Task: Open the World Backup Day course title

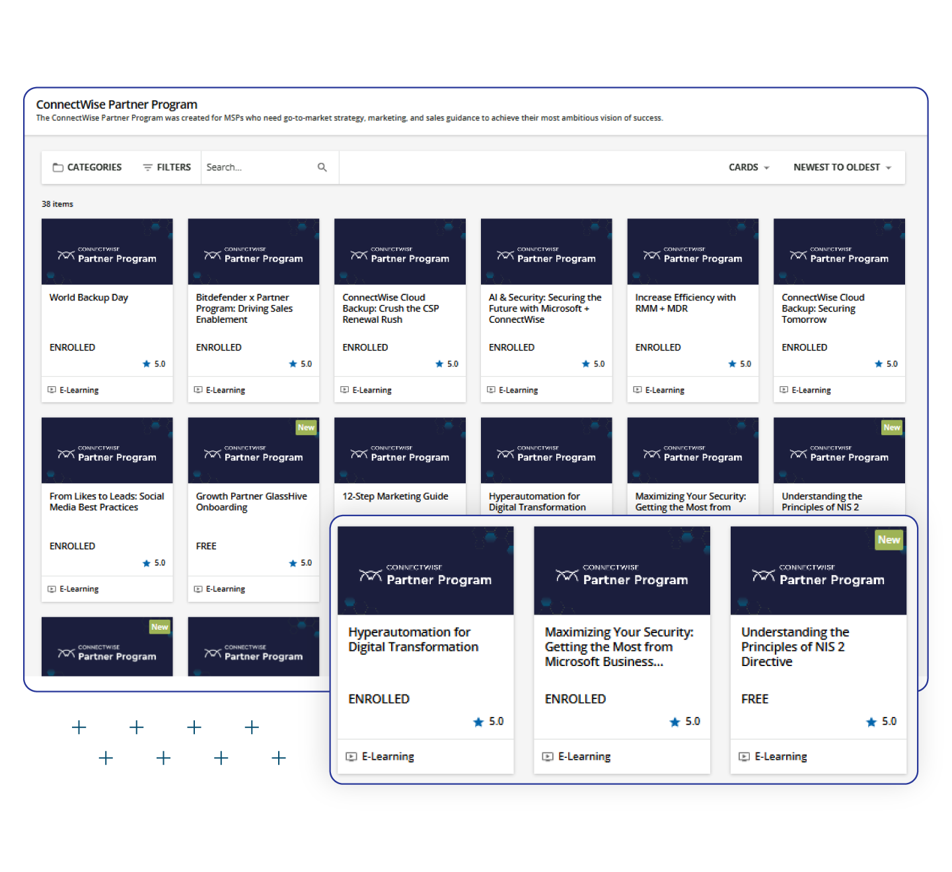Action: 89,298
